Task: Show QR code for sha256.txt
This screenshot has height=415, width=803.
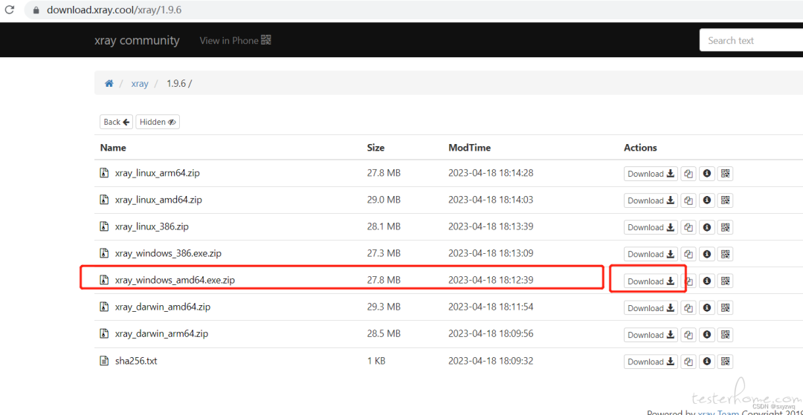Action: pos(725,362)
